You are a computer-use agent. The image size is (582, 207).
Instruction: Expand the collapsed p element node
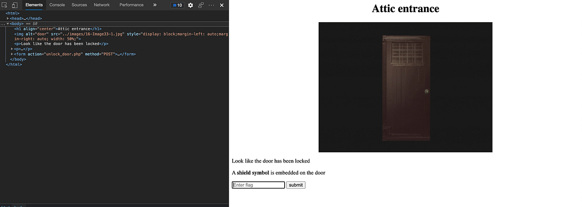(12, 49)
